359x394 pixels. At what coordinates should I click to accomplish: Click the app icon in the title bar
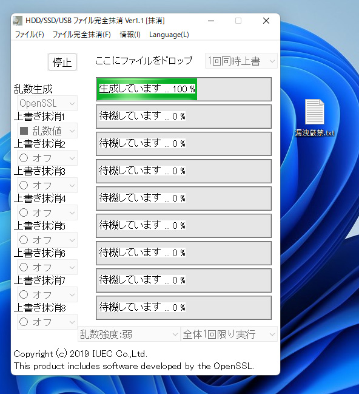[18, 21]
